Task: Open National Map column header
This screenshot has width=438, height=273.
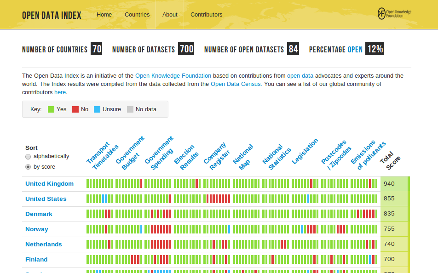Action: tap(243, 157)
